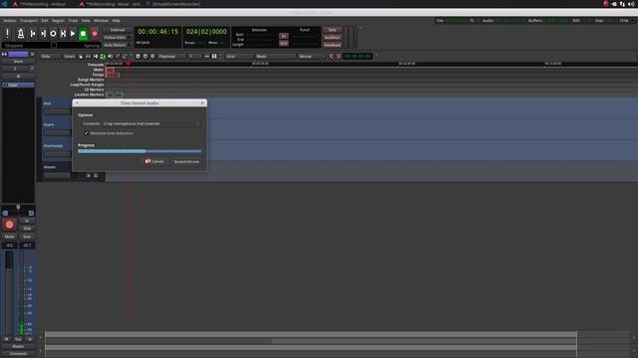Click the expand tracks icon
The height and width of the screenshot is (358, 638).
coord(214,57)
